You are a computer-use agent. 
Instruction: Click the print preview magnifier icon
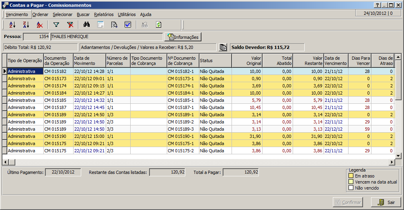pyautogui.click(x=114, y=25)
